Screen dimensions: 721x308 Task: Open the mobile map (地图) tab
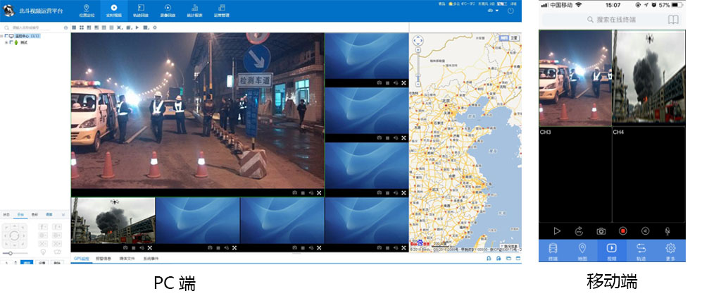(582, 251)
